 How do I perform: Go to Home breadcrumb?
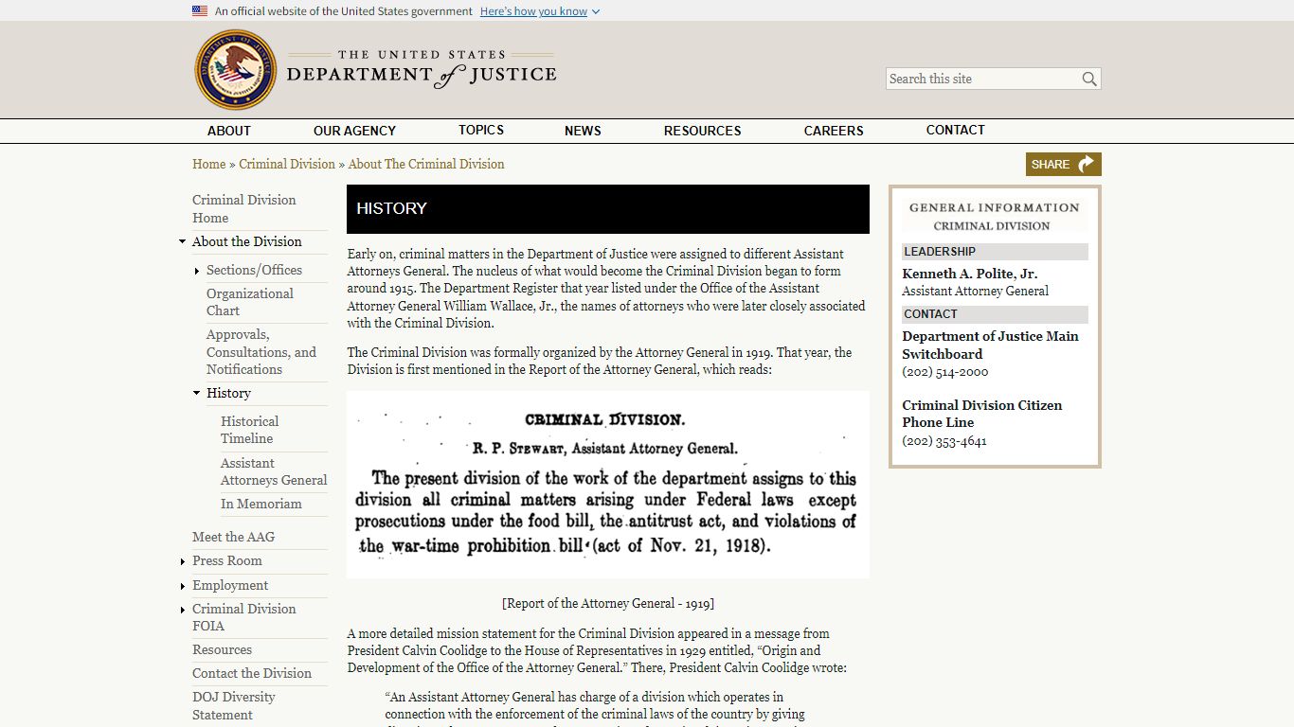tap(208, 164)
